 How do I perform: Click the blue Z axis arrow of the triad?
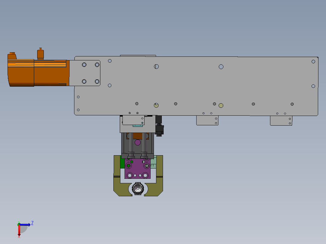click(x=25, y=225)
